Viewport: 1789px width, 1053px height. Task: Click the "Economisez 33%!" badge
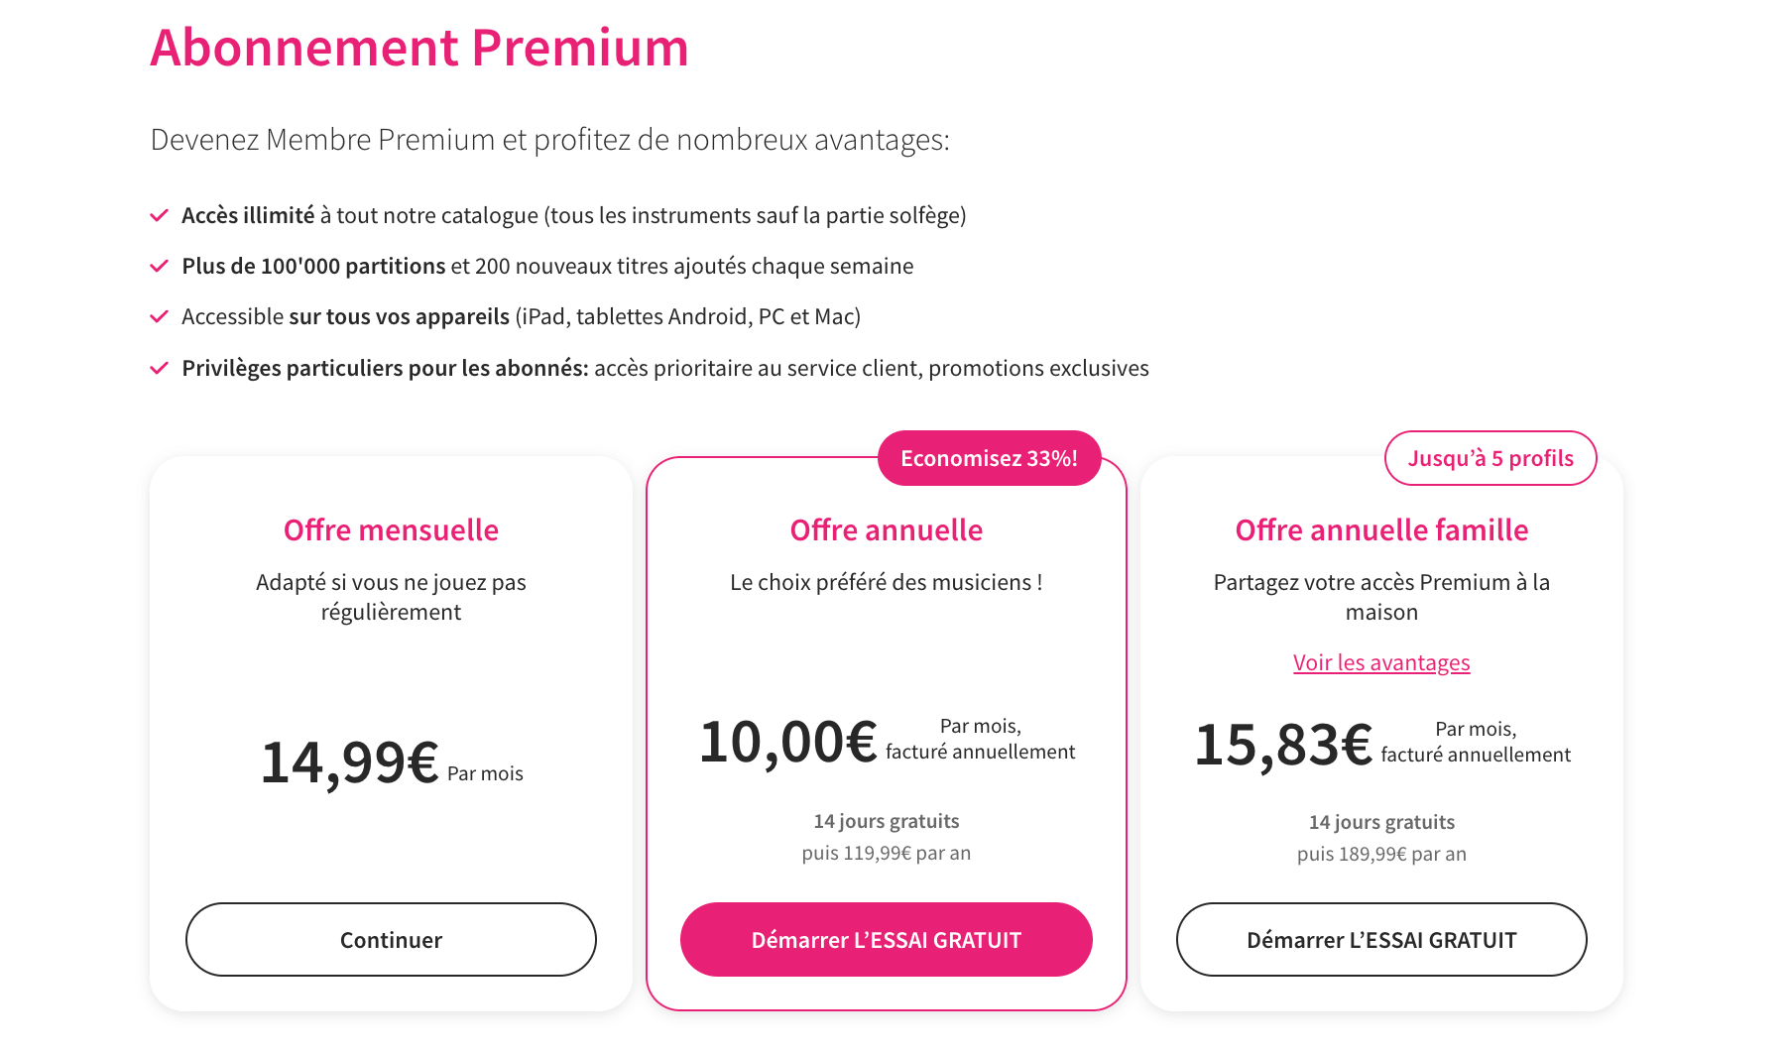[990, 458]
